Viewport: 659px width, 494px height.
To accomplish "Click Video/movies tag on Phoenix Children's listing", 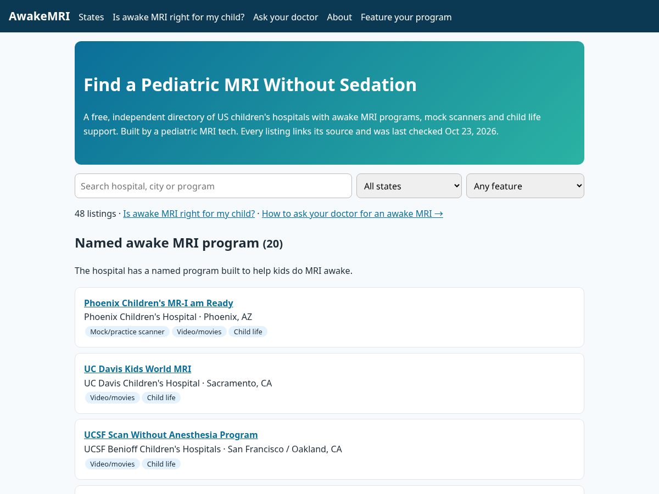I will point(199,332).
